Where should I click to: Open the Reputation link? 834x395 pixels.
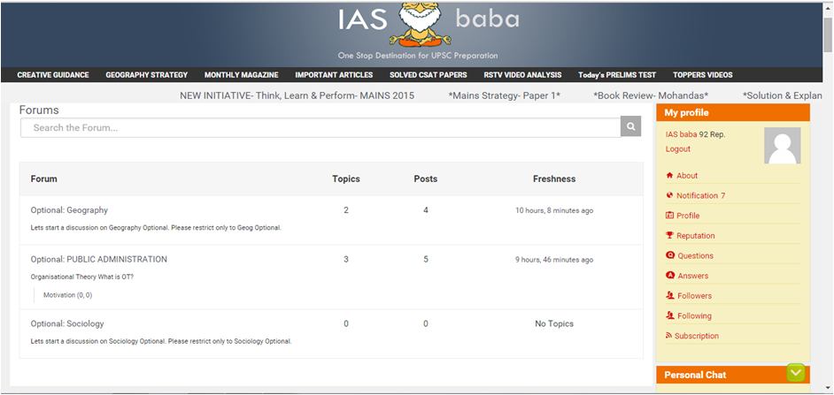click(x=696, y=236)
